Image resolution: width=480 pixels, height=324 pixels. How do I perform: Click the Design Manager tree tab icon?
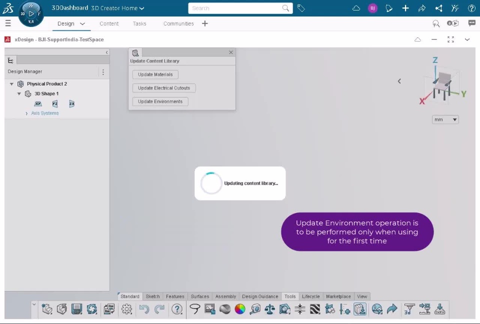pos(10,60)
